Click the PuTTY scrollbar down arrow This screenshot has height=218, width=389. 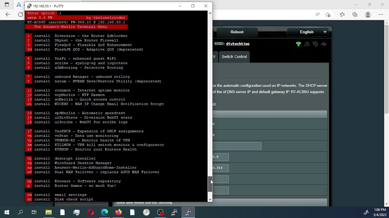pyautogui.click(x=210, y=200)
